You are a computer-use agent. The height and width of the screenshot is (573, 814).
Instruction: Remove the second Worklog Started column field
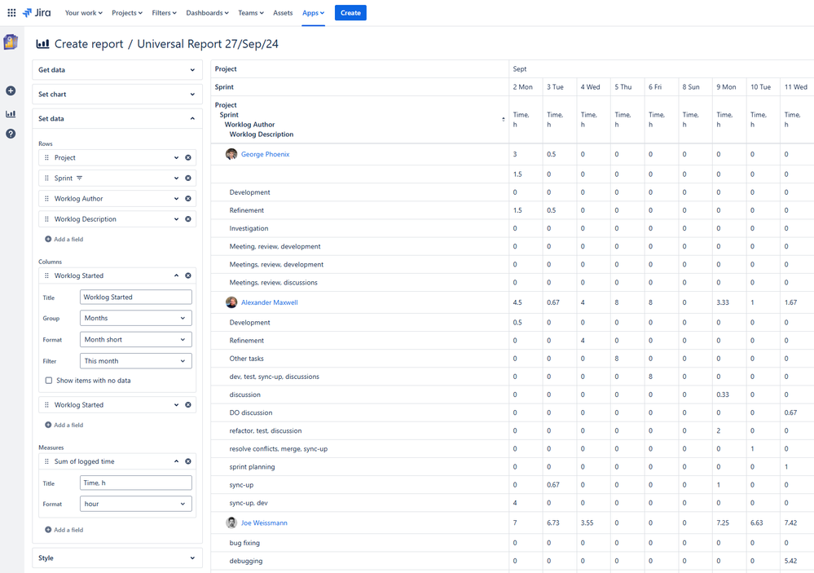188,404
